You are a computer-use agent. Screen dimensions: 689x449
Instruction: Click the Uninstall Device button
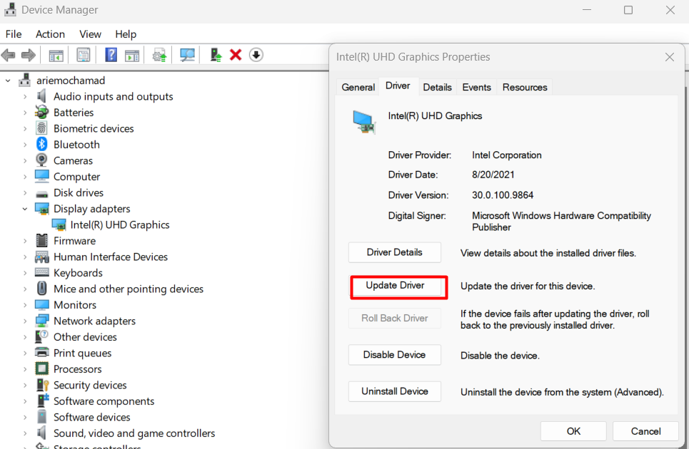395,391
